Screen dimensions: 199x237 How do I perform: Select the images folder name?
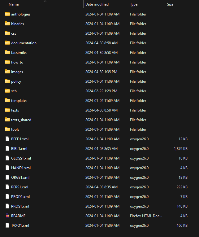point(17,72)
